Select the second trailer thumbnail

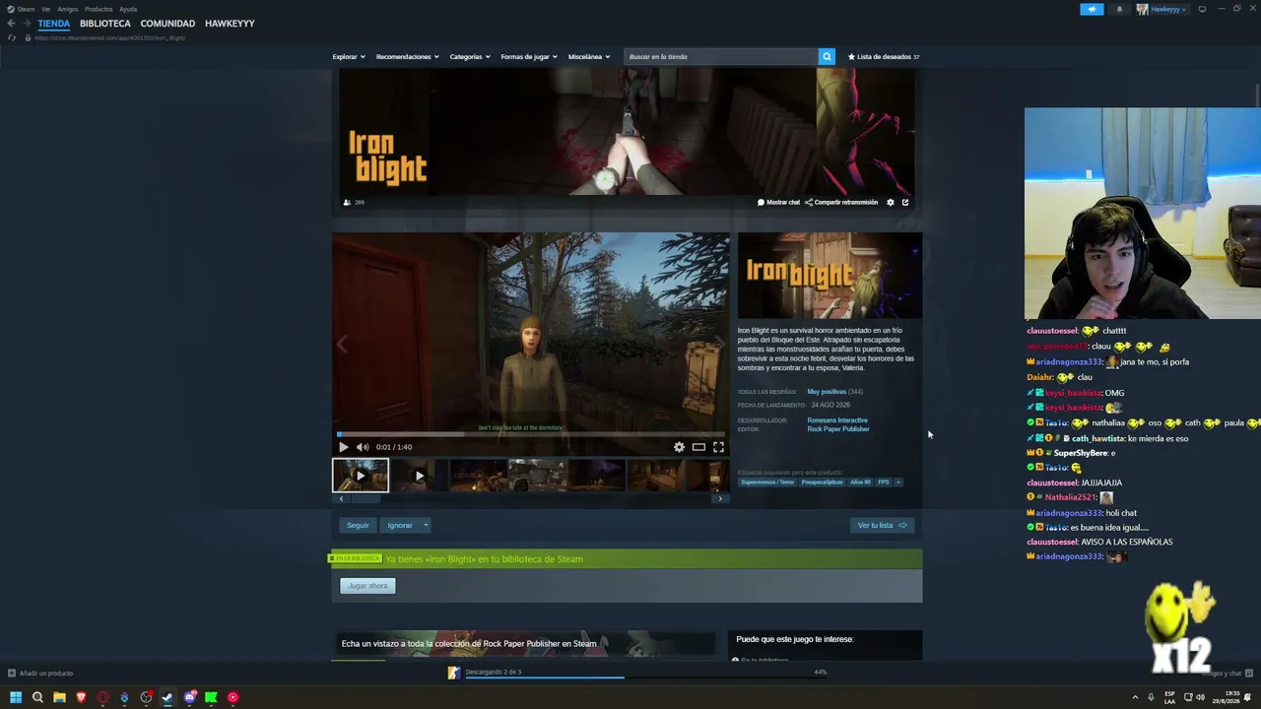point(419,476)
